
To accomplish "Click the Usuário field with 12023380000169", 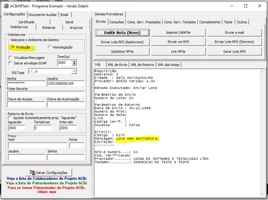I will (66, 83).
